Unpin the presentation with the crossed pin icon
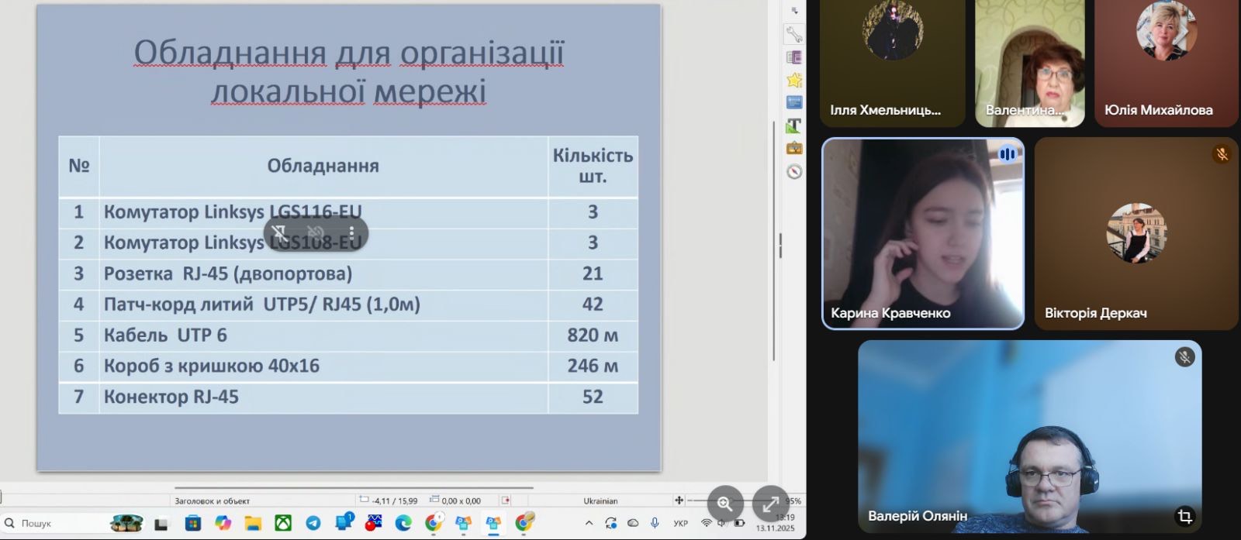This screenshot has height=540, width=1241. click(x=279, y=233)
